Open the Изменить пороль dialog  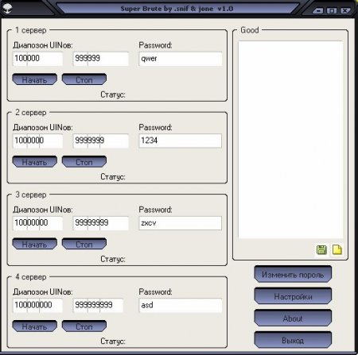(x=293, y=274)
